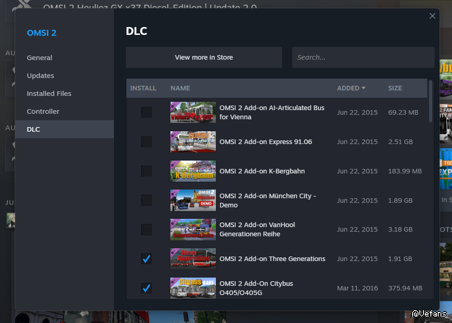Click the Citybus O405/O405G thumbnail
452x323 pixels.
(x=193, y=288)
